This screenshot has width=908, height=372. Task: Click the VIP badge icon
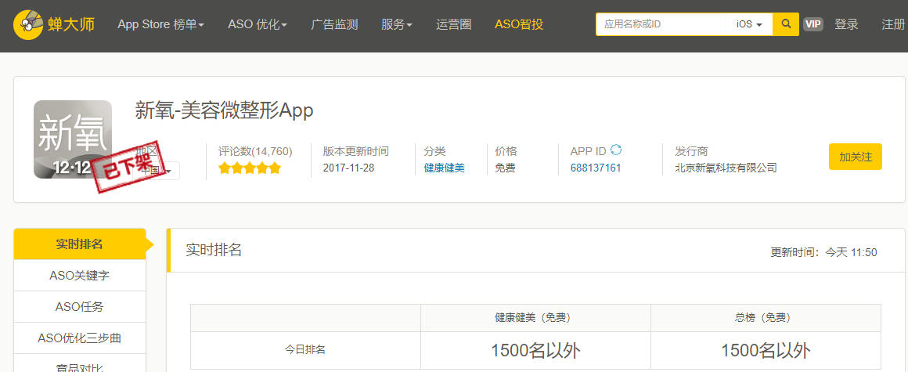click(x=813, y=24)
